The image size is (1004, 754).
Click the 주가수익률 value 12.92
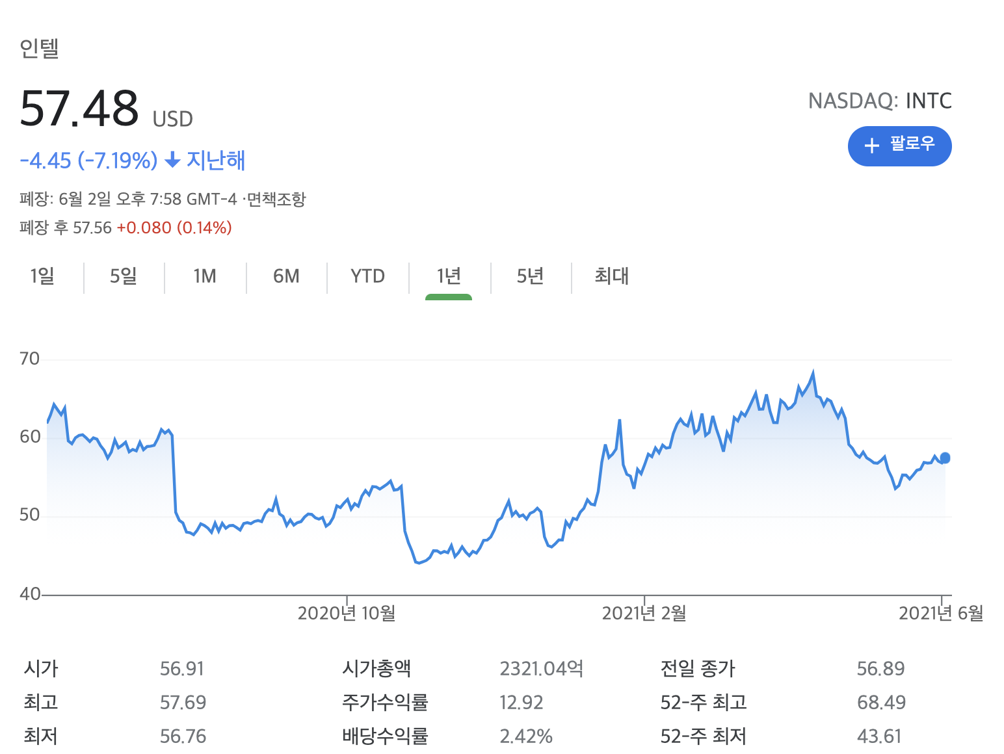(522, 703)
